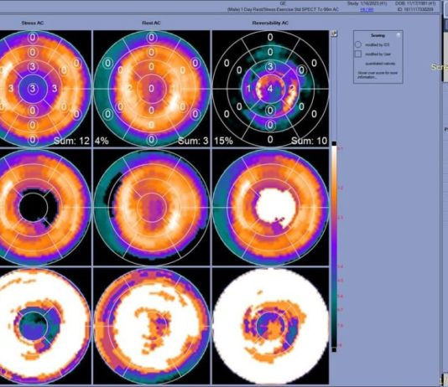This screenshot has width=448, height=387.
Task: Click the Reversibility Sum: 10 total
Action: (309, 141)
